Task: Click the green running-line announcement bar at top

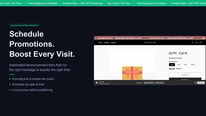Action: 103,3
